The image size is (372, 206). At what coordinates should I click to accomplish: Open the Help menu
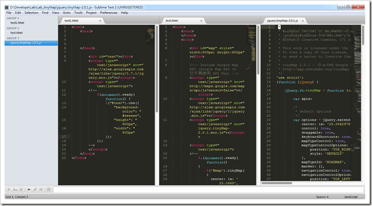pos(125,12)
